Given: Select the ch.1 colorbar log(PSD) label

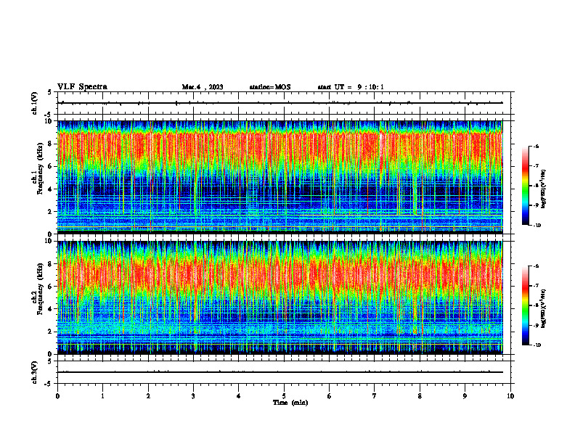Looking at the screenshot, I should (x=544, y=189).
